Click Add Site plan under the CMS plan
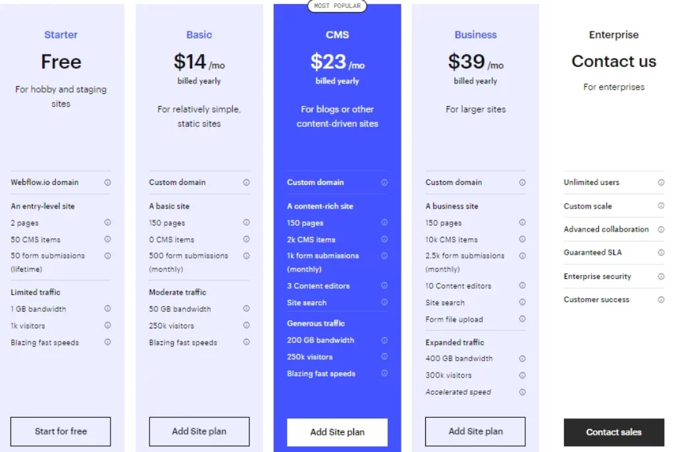The image size is (674, 452). pyautogui.click(x=337, y=431)
